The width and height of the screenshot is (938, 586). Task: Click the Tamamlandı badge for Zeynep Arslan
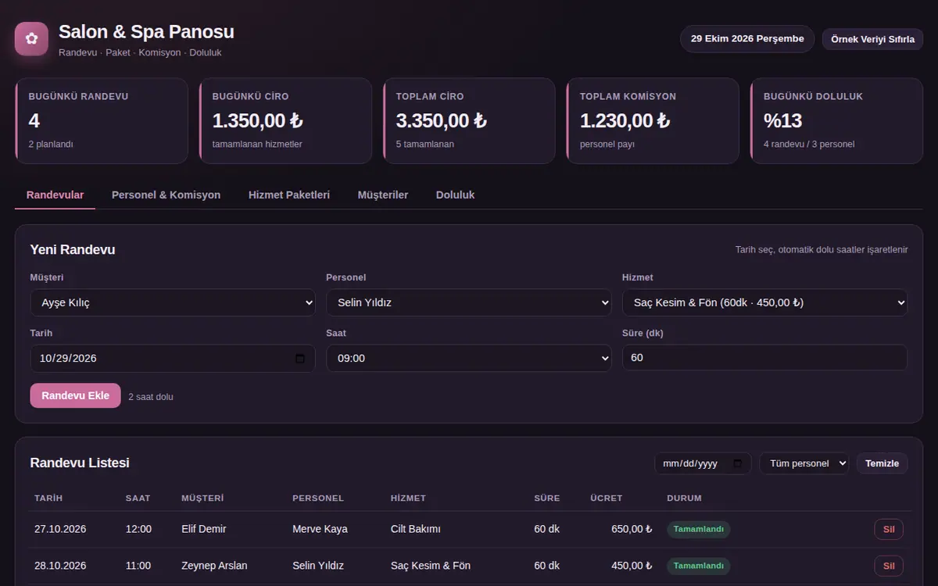pyautogui.click(x=699, y=566)
